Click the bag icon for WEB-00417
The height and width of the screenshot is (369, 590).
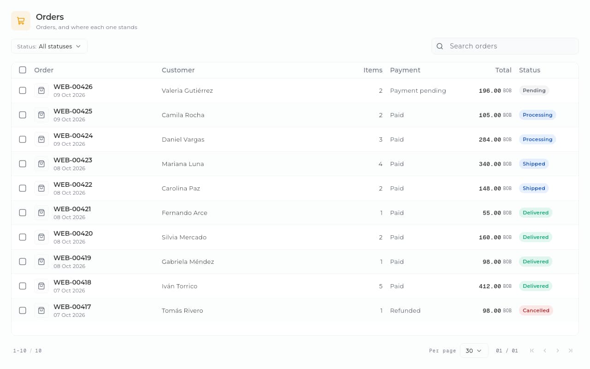[41, 310]
